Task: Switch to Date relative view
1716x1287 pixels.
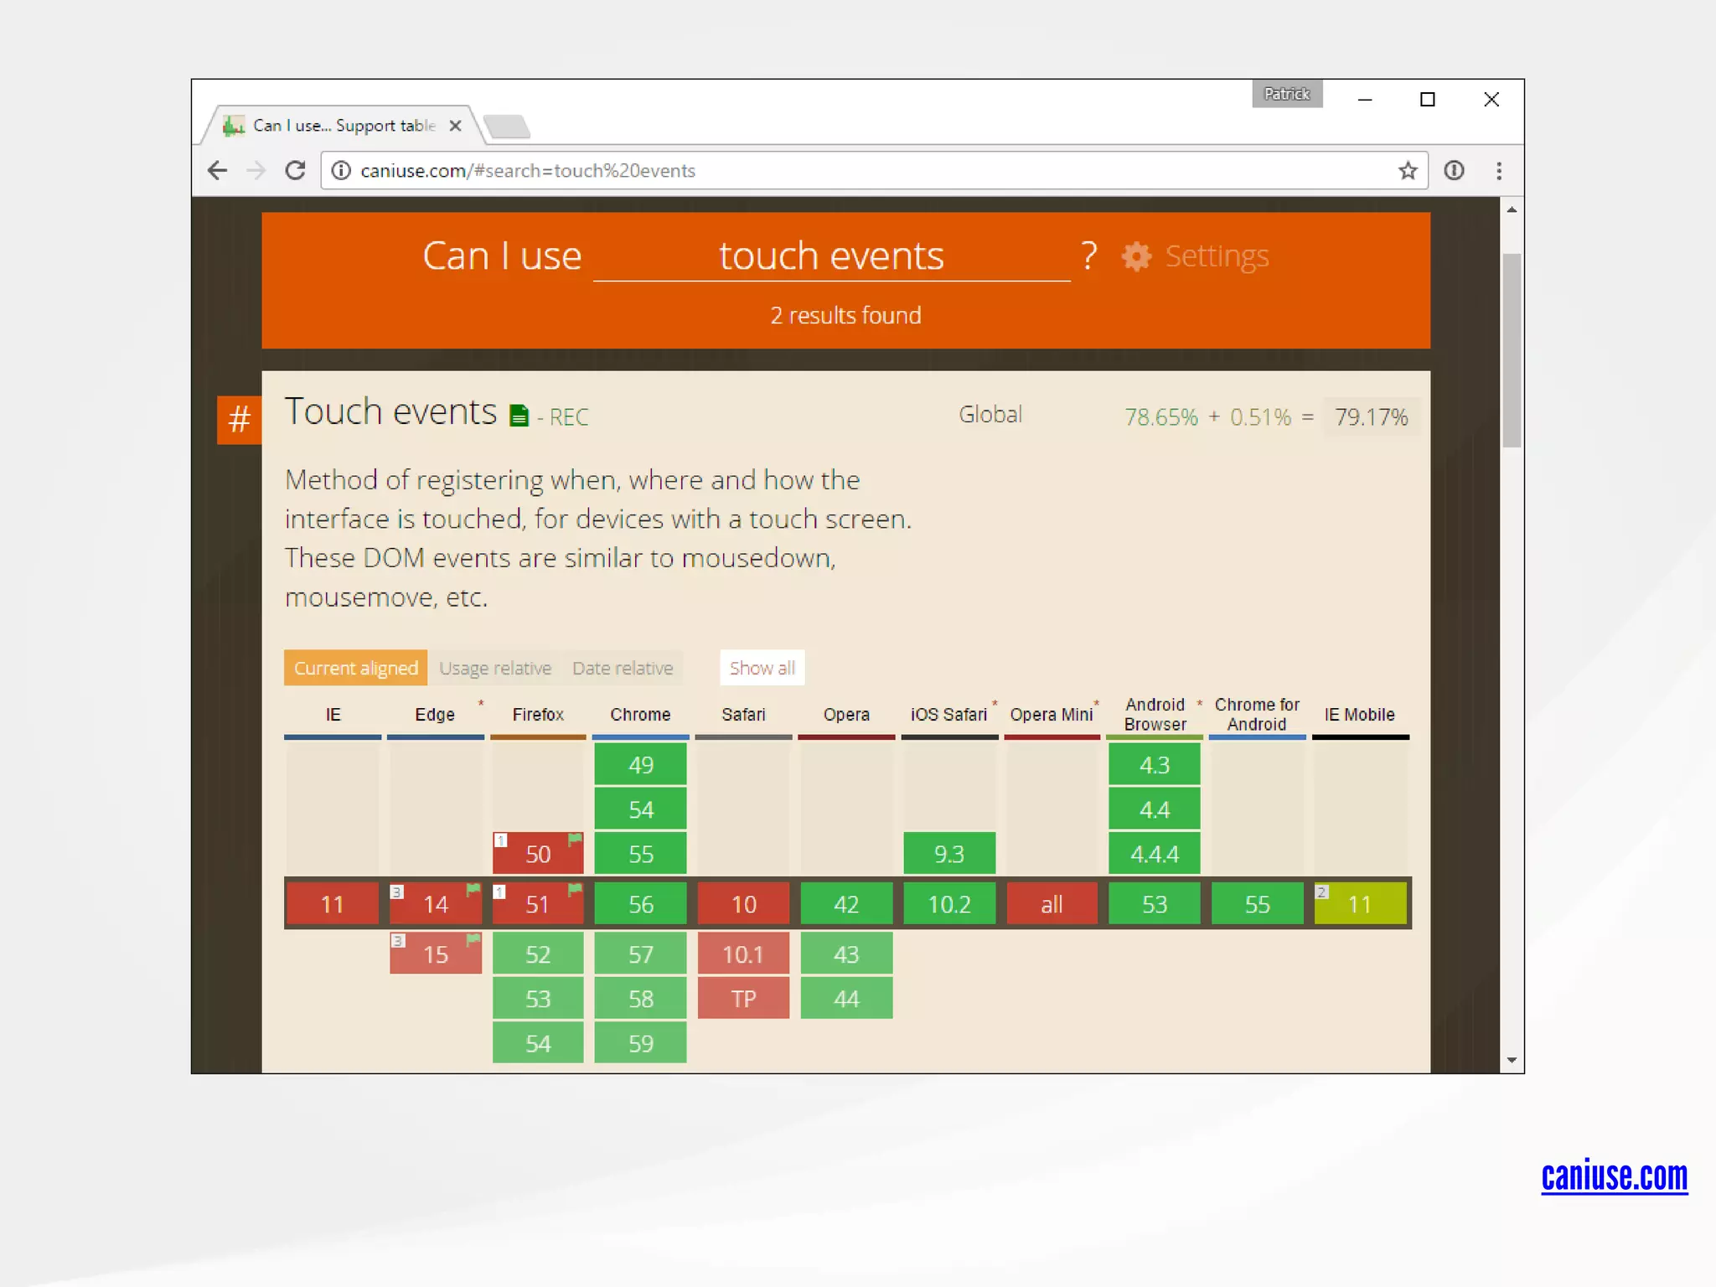Action: click(x=623, y=669)
